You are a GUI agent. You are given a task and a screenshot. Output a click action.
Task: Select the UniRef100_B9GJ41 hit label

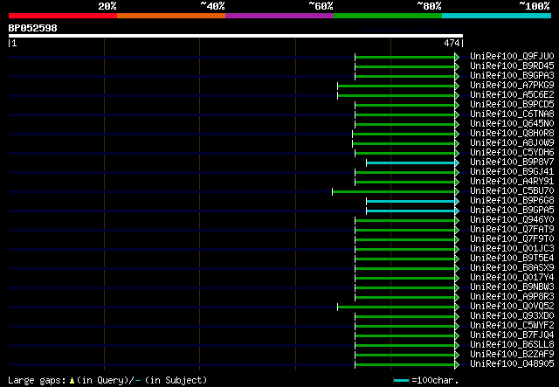tap(512, 172)
